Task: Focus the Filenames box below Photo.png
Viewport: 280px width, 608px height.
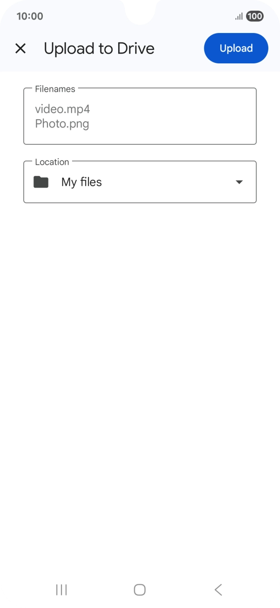Action: pos(140,137)
